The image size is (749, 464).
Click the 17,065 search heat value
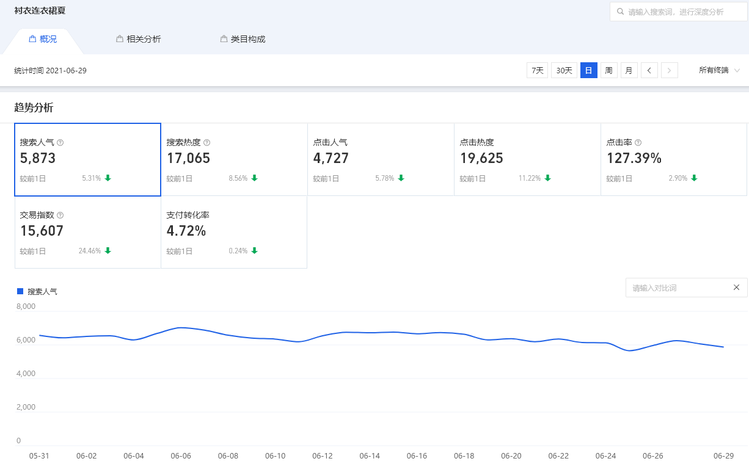coord(188,159)
